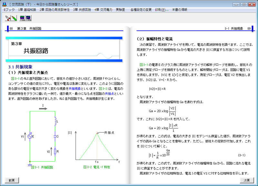Click the AC source E in the circuit

pyautogui.click(x=30, y=136)
